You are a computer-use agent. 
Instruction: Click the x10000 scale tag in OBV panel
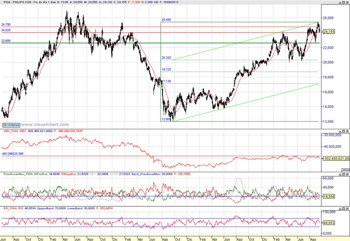point(346,170)
